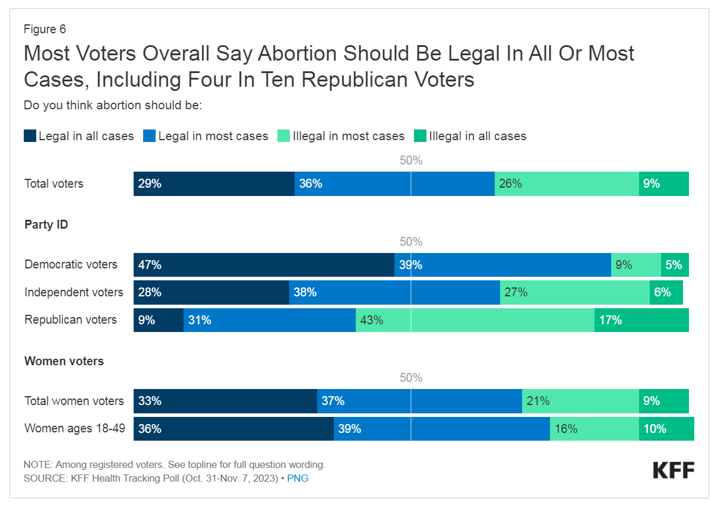Click the KFF logo

[674, 470]
